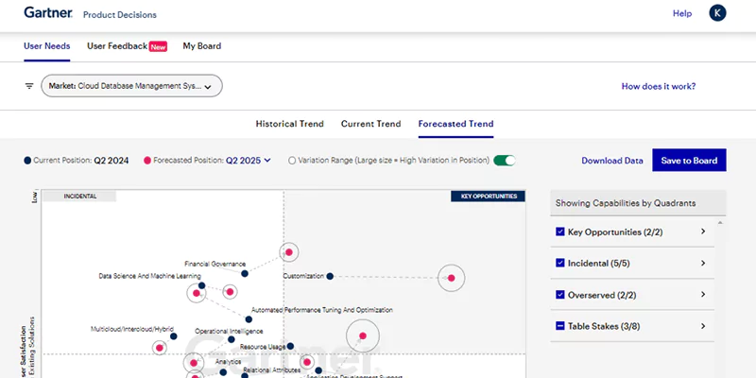Click the filter icon beside Market selector
756x378 pixels.
pyautogui.click(x=29, y=86)
